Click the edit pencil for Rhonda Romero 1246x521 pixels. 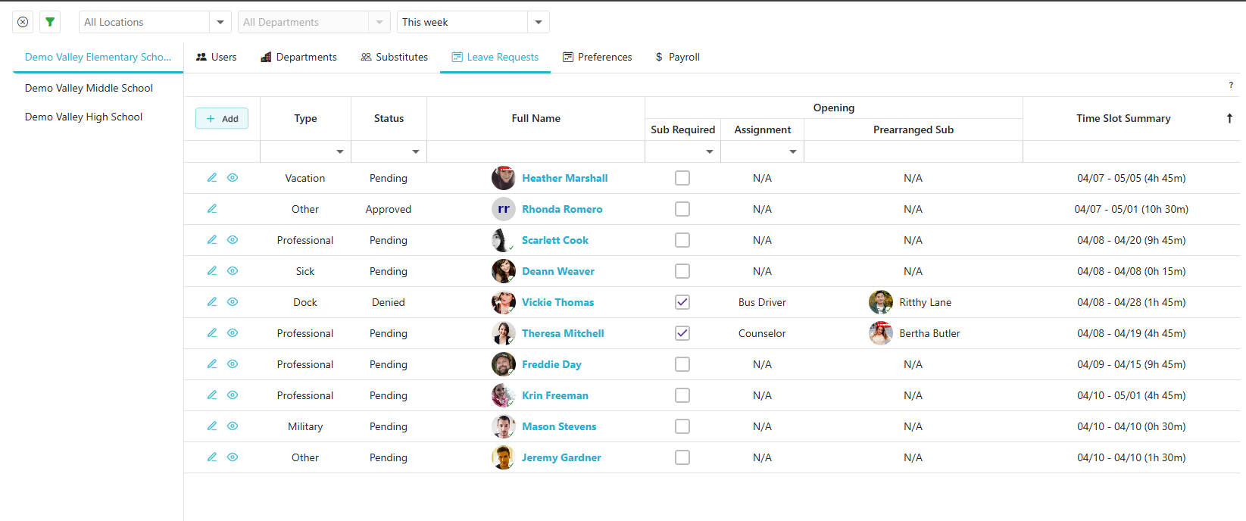(212, 209)
